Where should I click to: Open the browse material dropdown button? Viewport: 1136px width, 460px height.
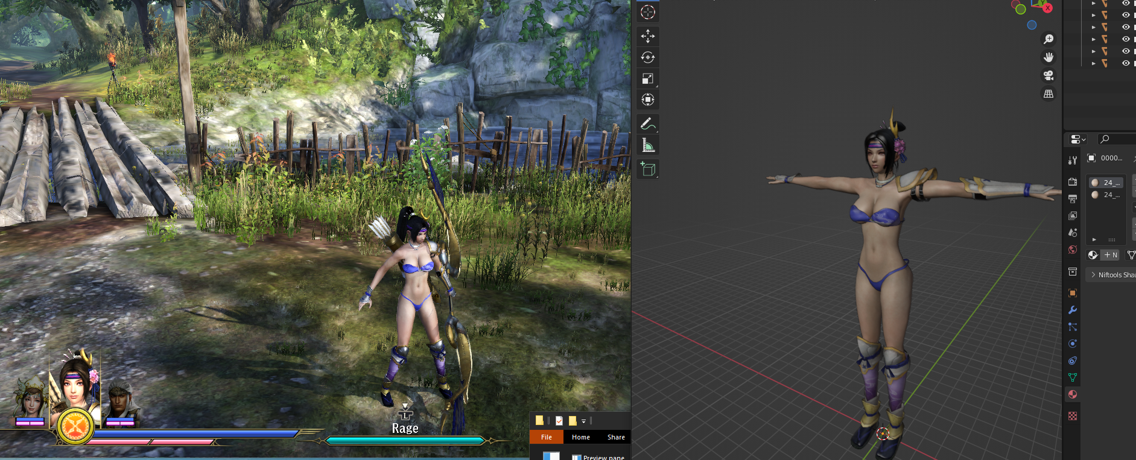[x=1093, y=255]
